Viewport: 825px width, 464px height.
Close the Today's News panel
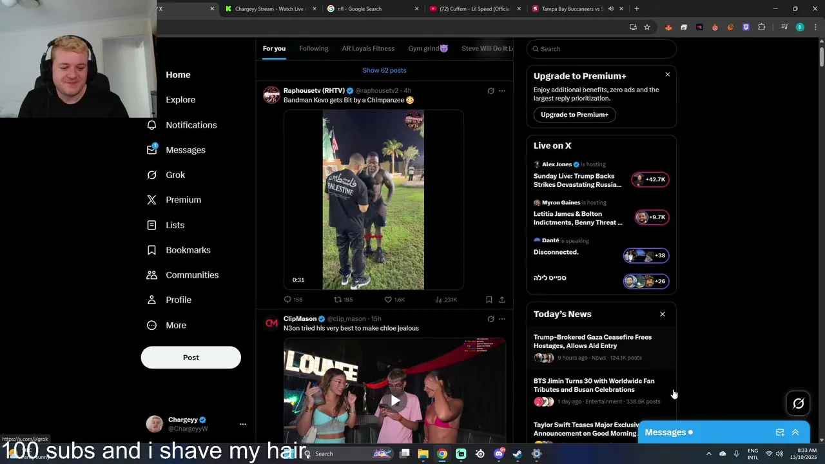pos(663,314)
